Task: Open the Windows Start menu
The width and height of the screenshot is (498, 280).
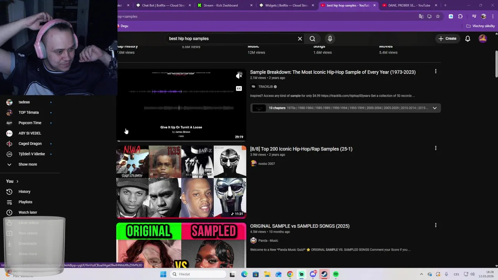Action: 163,274
